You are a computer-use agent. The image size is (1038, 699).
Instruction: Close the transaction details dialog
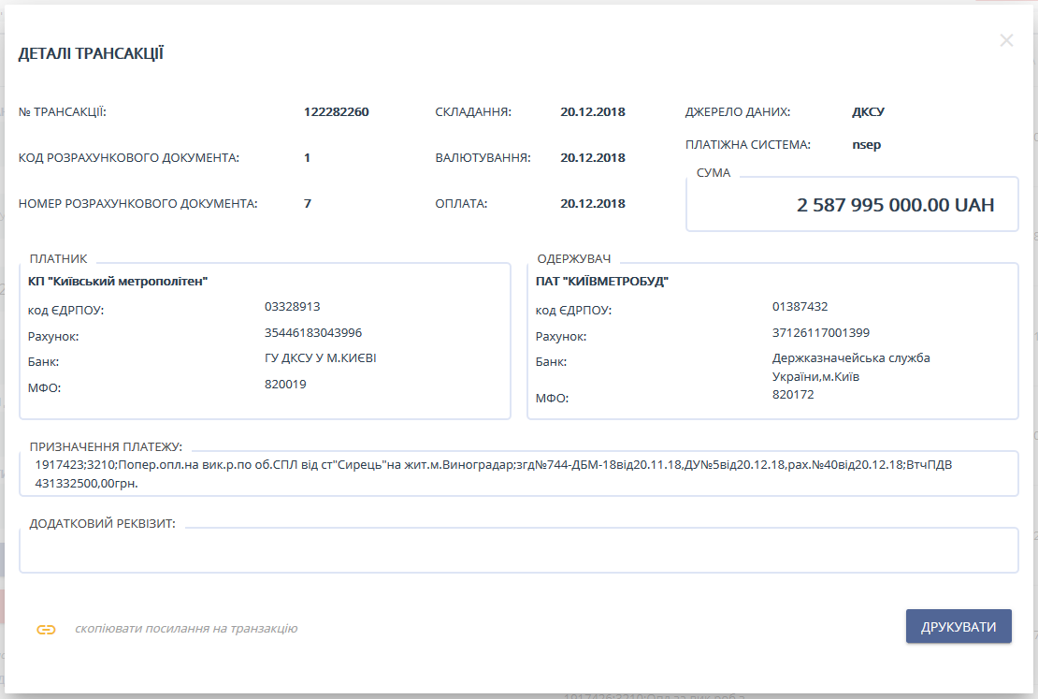pos(1006,41)
